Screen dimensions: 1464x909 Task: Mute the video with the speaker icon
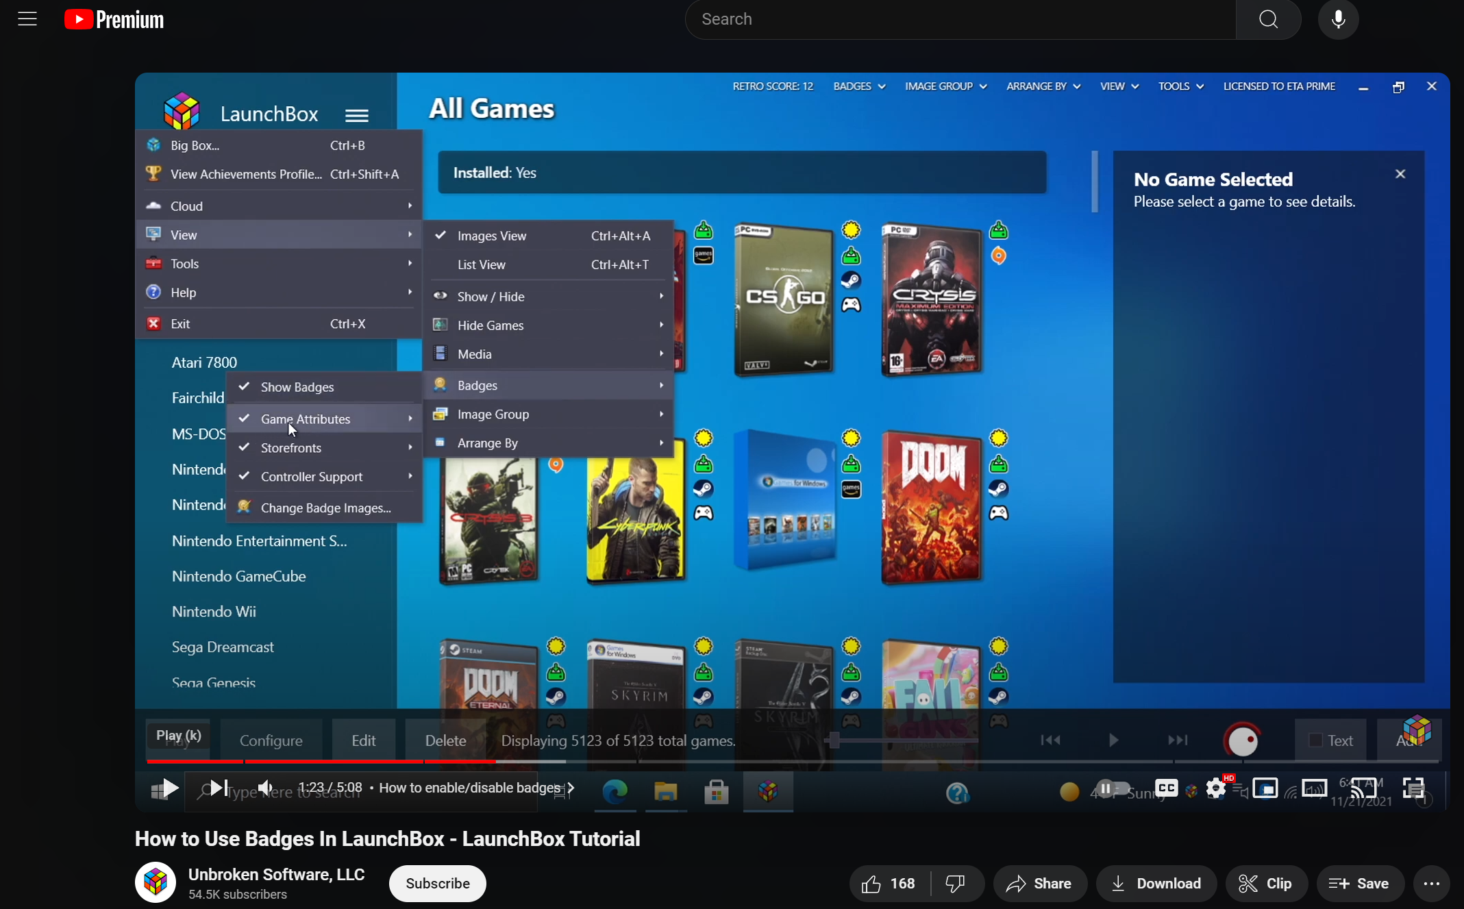point(266,788)
